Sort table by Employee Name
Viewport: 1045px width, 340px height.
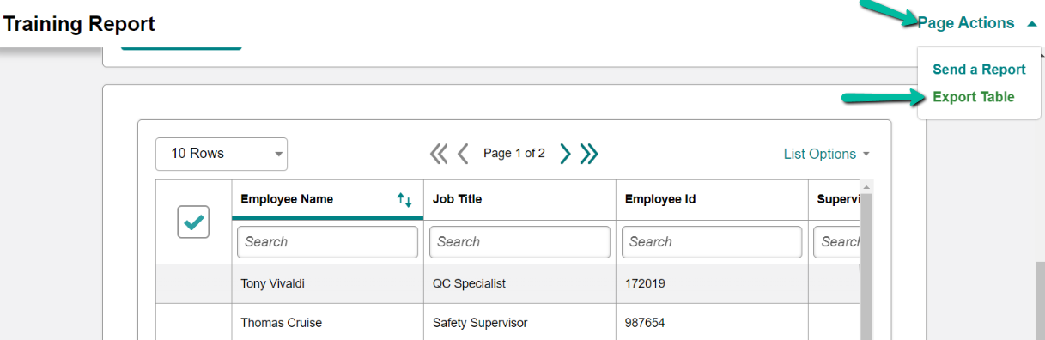click(x=404, y=200)
